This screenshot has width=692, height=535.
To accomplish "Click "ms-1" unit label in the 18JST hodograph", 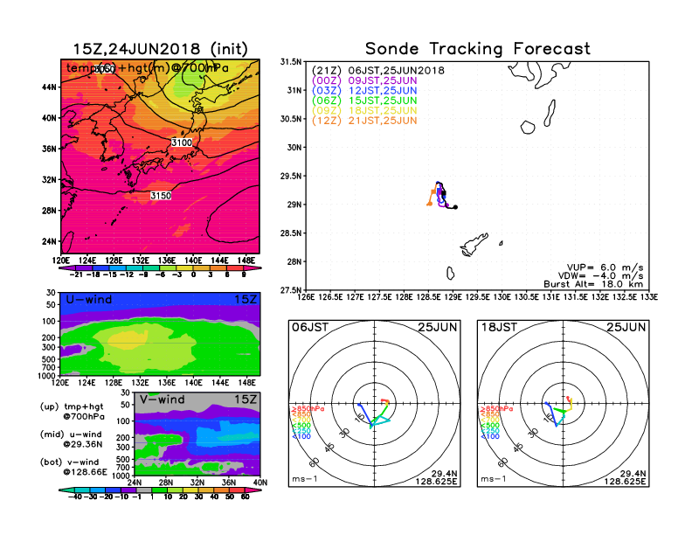I will click(494, 479).
